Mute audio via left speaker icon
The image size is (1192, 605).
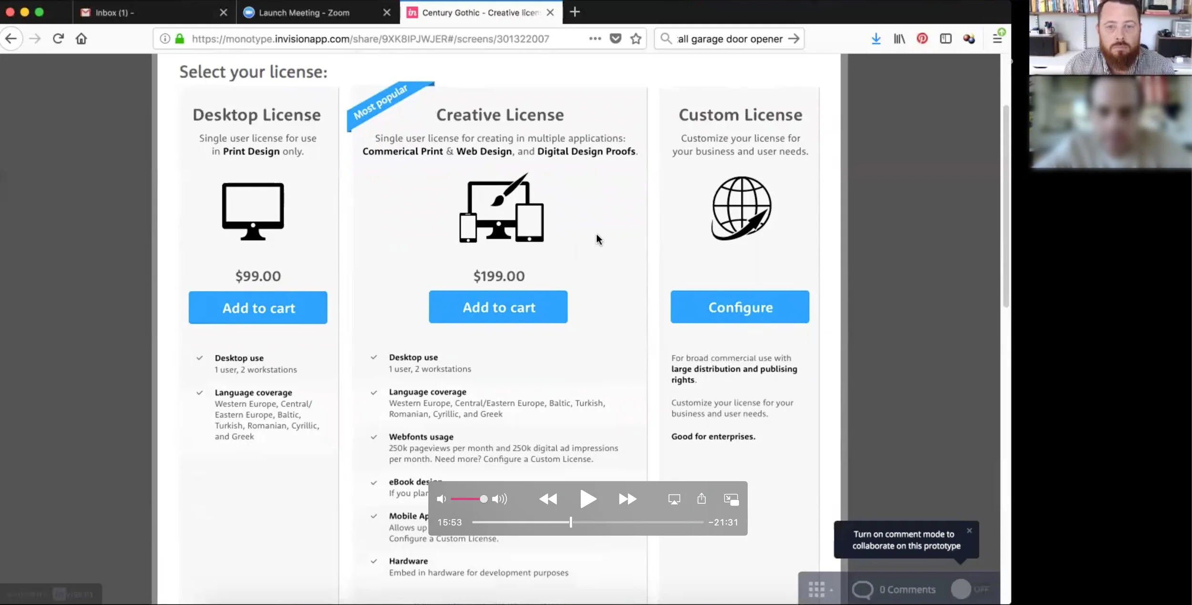pos(442,499)
